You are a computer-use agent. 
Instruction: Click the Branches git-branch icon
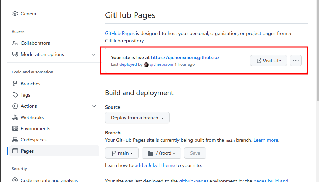coord(15,84)
